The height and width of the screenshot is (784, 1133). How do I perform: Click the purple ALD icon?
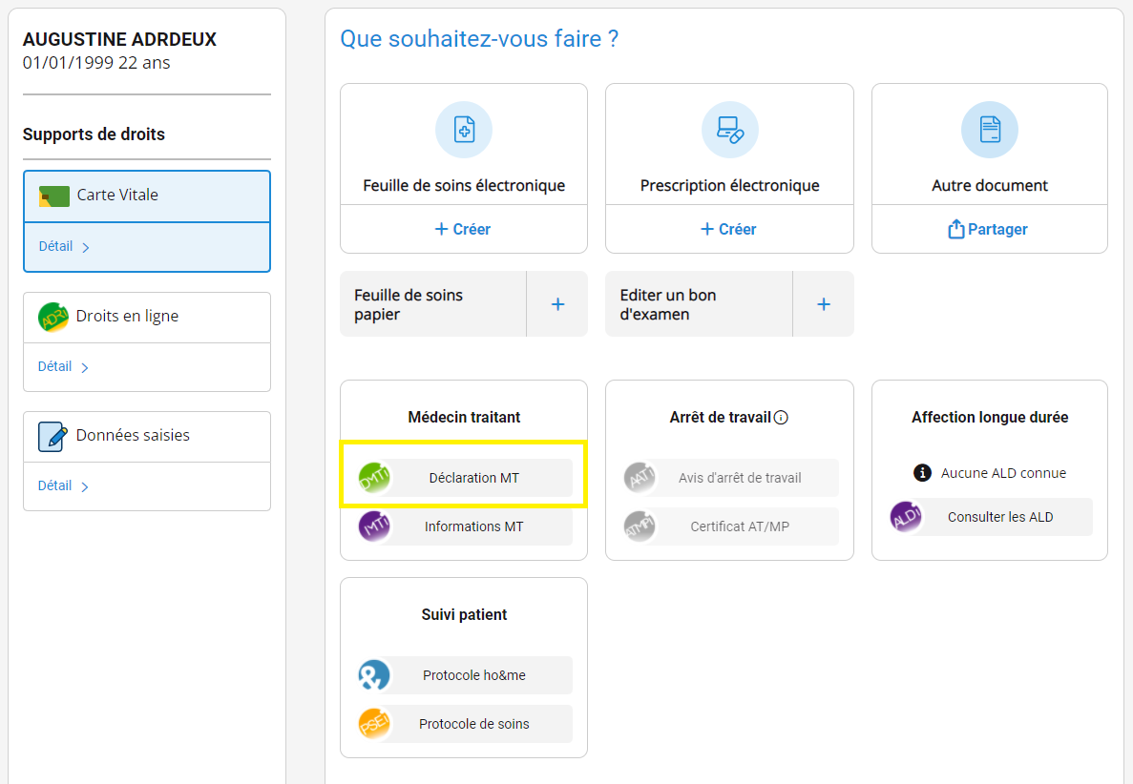(906, 517)
